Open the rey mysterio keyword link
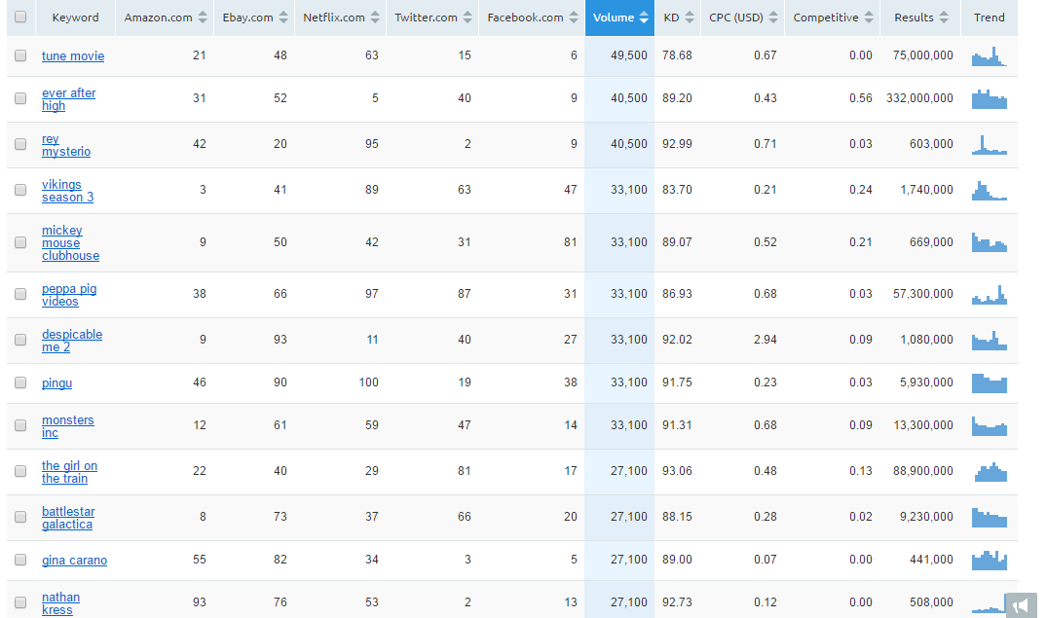 66,145
